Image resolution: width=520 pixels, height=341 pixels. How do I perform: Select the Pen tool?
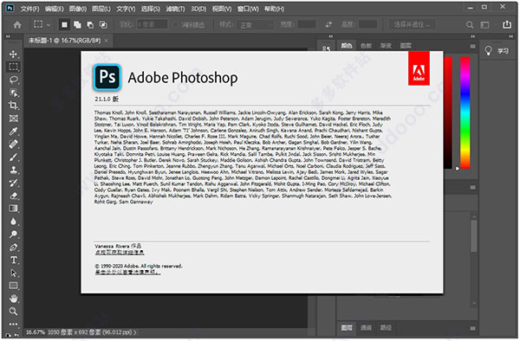pyautogui.click(x=13, y=248)
